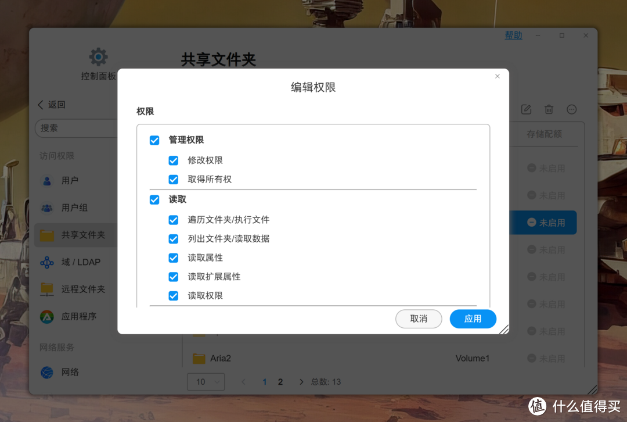
Task: Click the 取消 button
Action: coord(419,319)
